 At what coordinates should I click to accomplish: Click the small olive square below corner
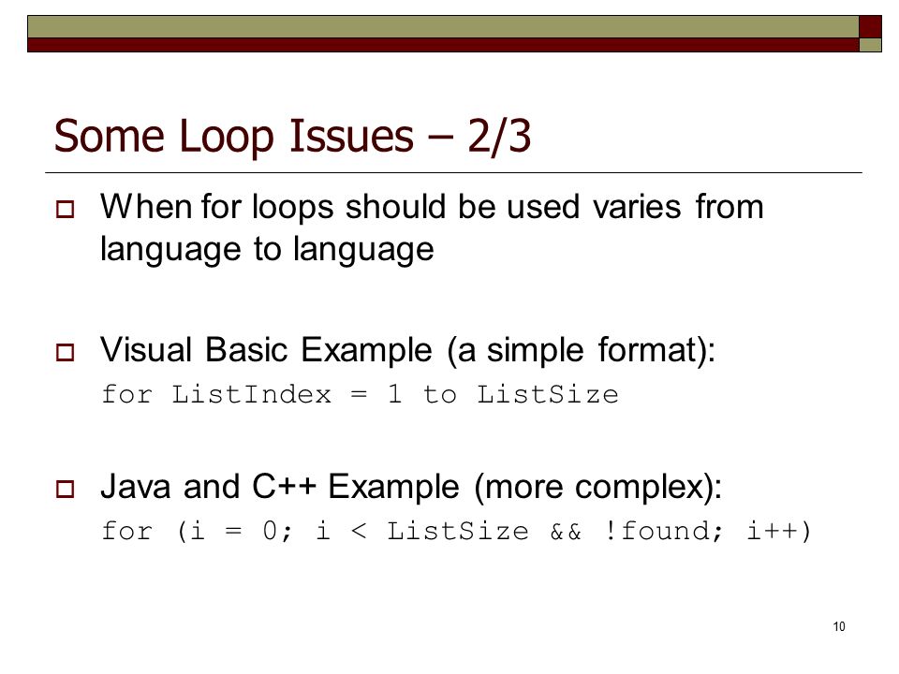870,45
